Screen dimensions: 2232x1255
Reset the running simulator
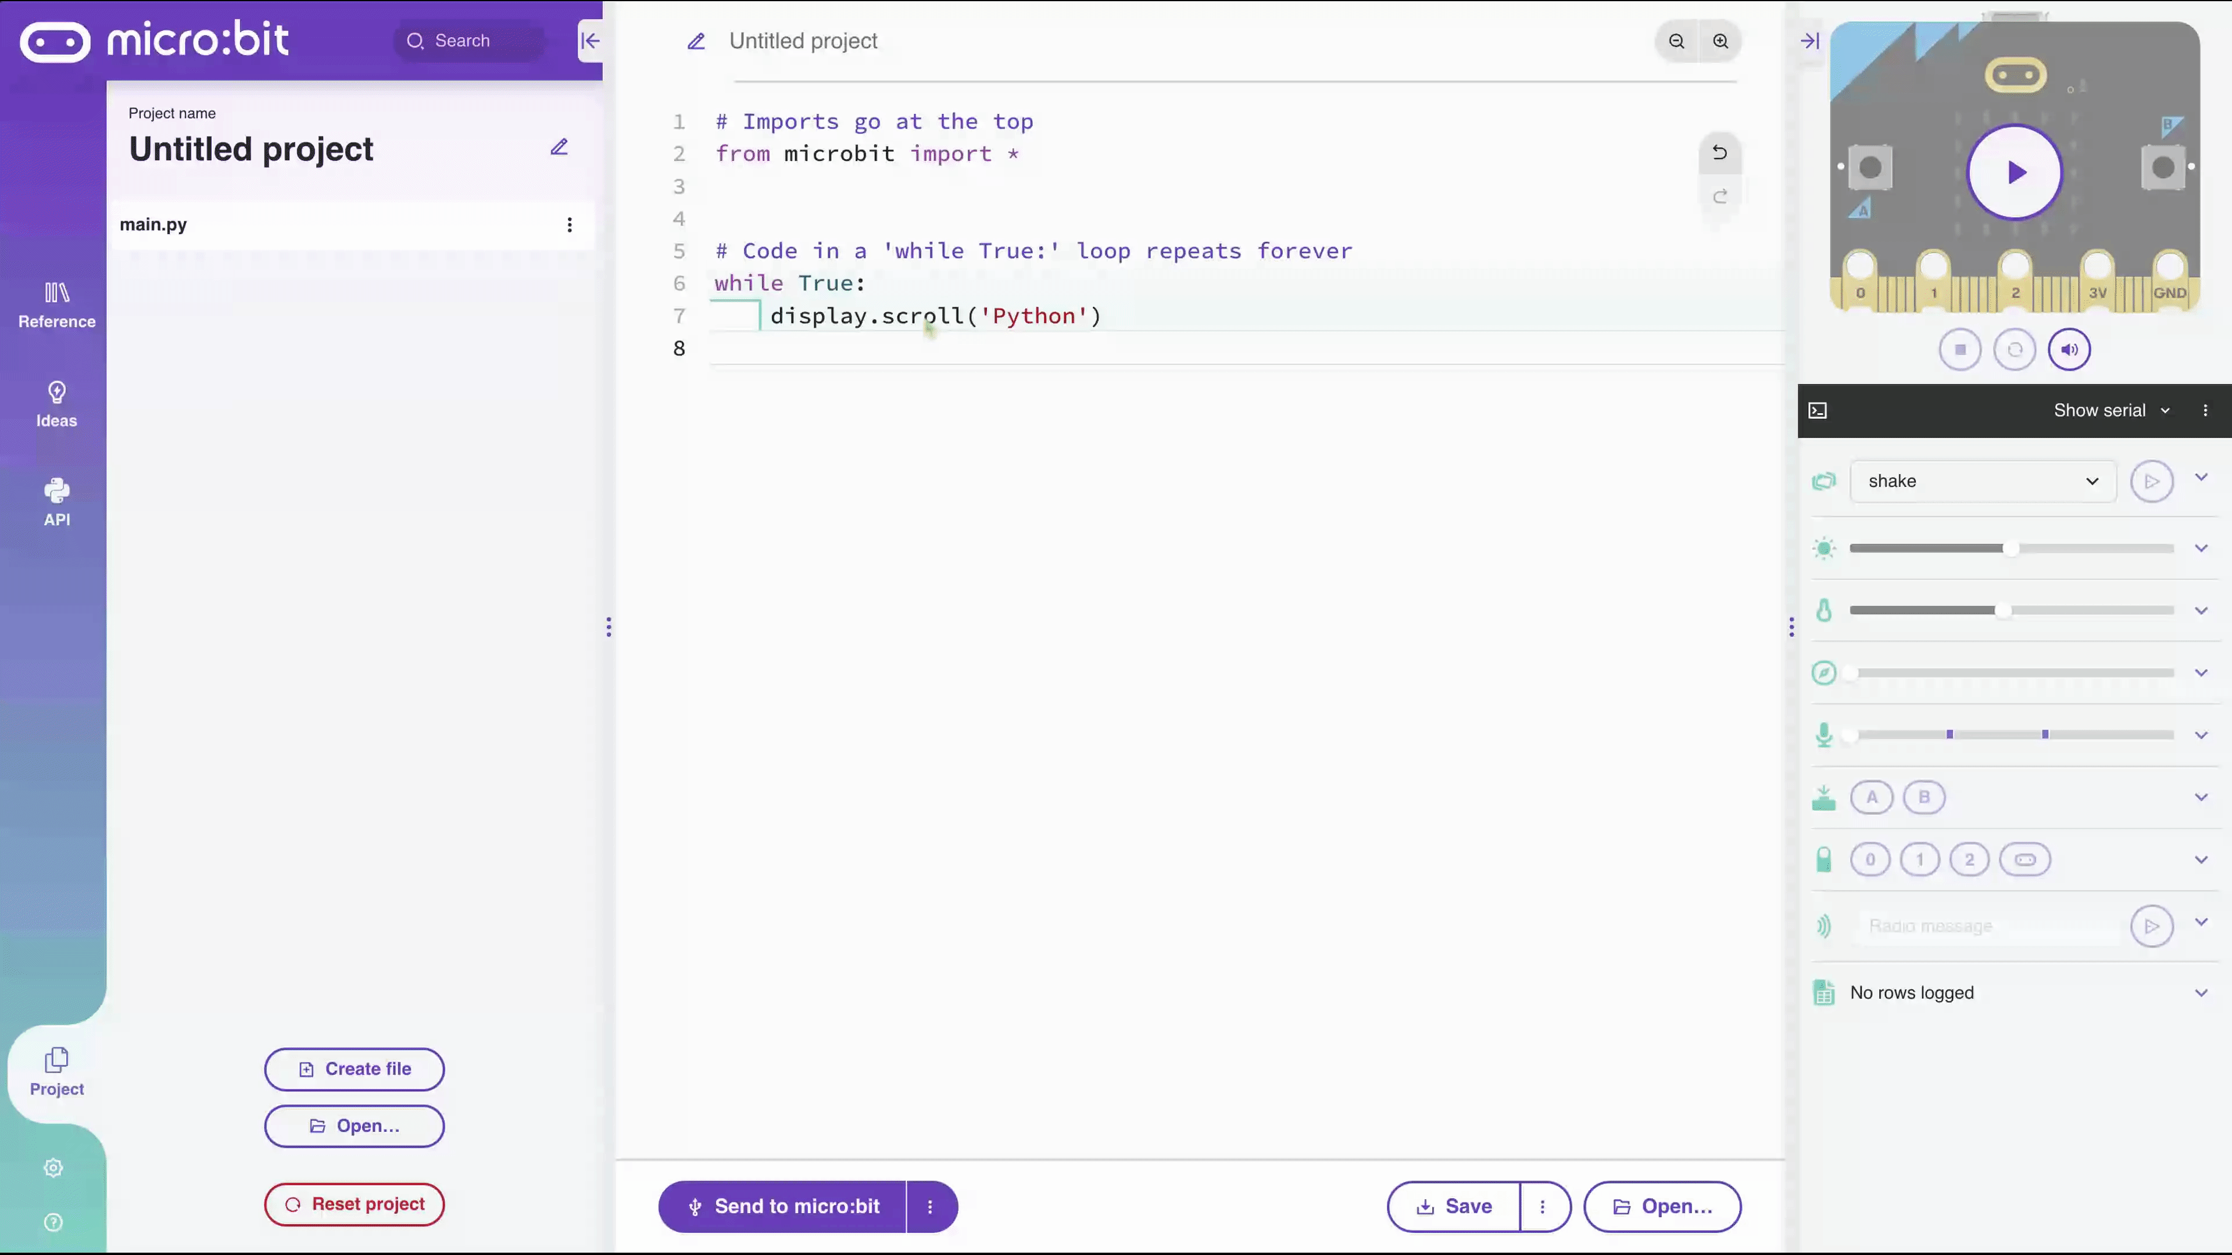coord(2015,349)
